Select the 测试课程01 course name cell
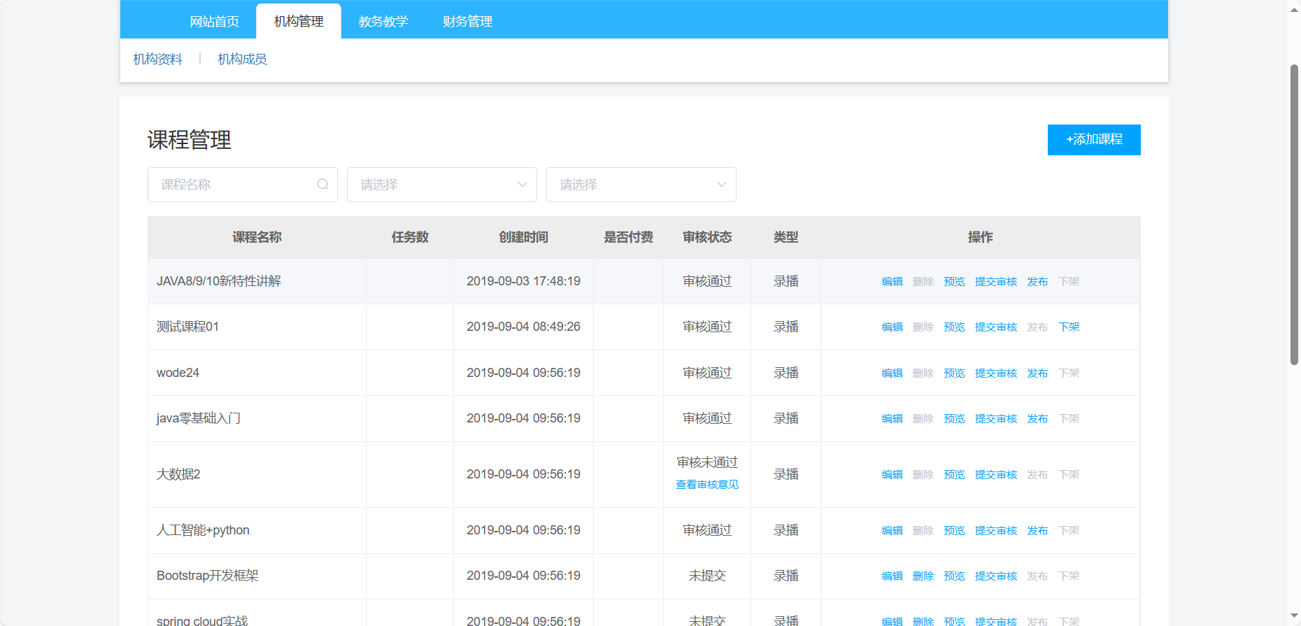 (x=257, y=327)
